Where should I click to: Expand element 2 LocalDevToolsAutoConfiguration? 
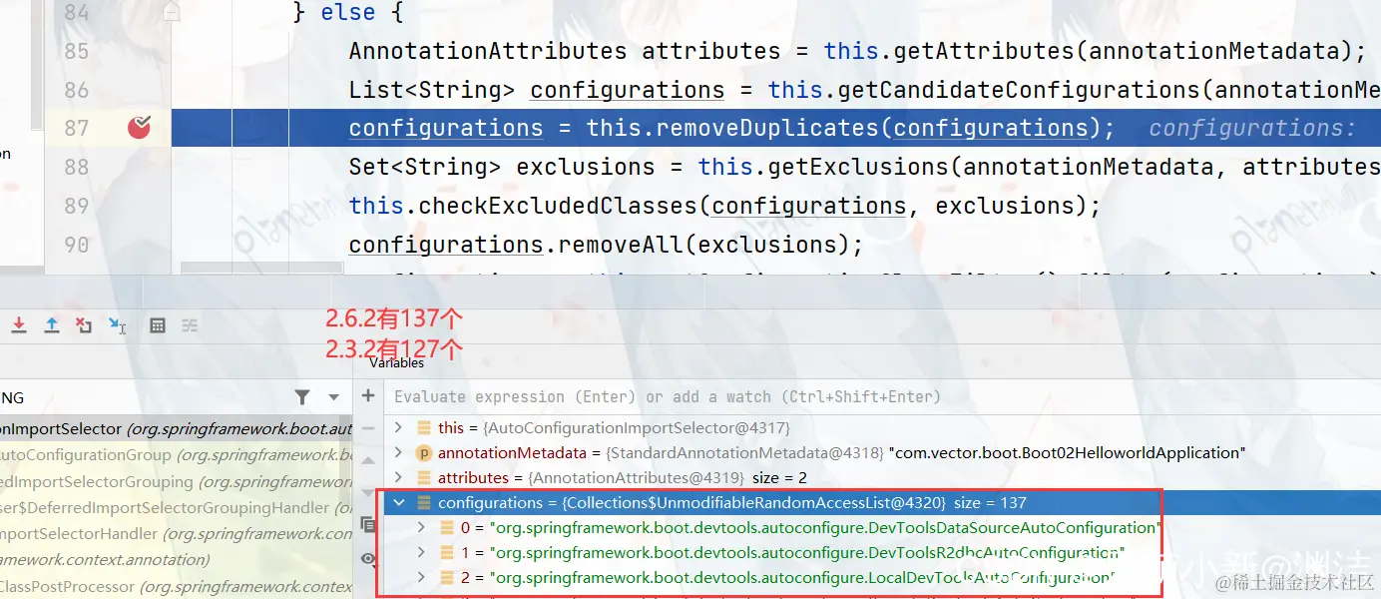pyautogui.click(x=421, y=577)
